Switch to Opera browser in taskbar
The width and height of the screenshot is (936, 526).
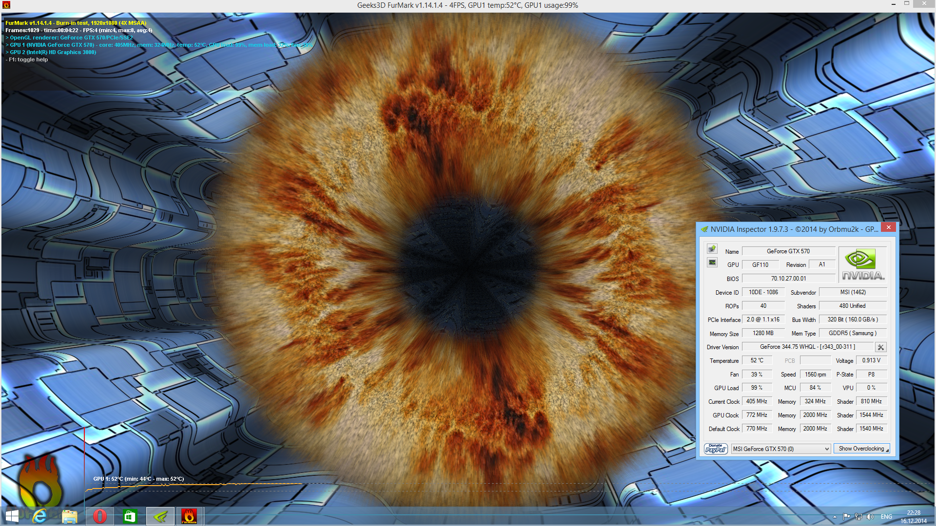[x=100, y=516]
